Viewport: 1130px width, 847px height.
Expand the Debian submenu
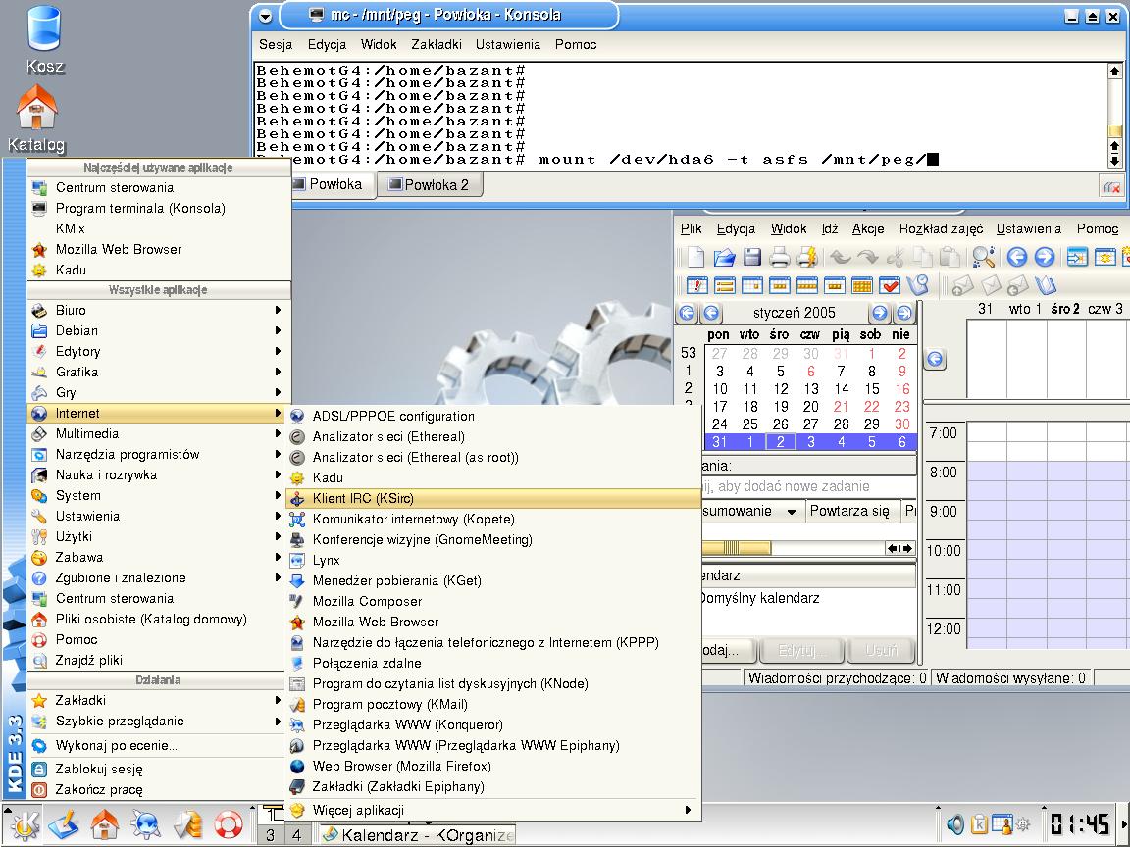(159, 330)
